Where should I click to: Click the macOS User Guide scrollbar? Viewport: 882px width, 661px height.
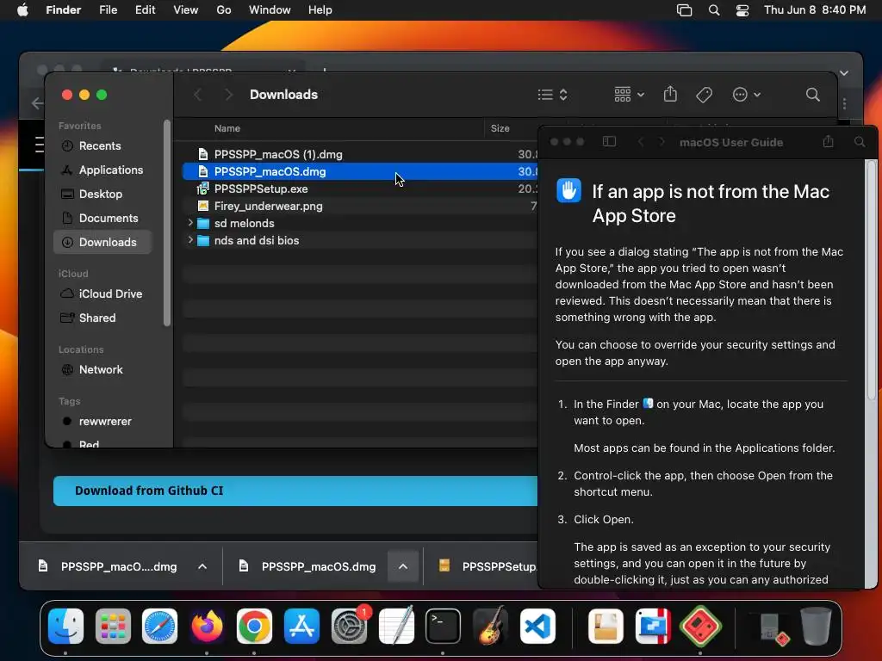(872, 280)
